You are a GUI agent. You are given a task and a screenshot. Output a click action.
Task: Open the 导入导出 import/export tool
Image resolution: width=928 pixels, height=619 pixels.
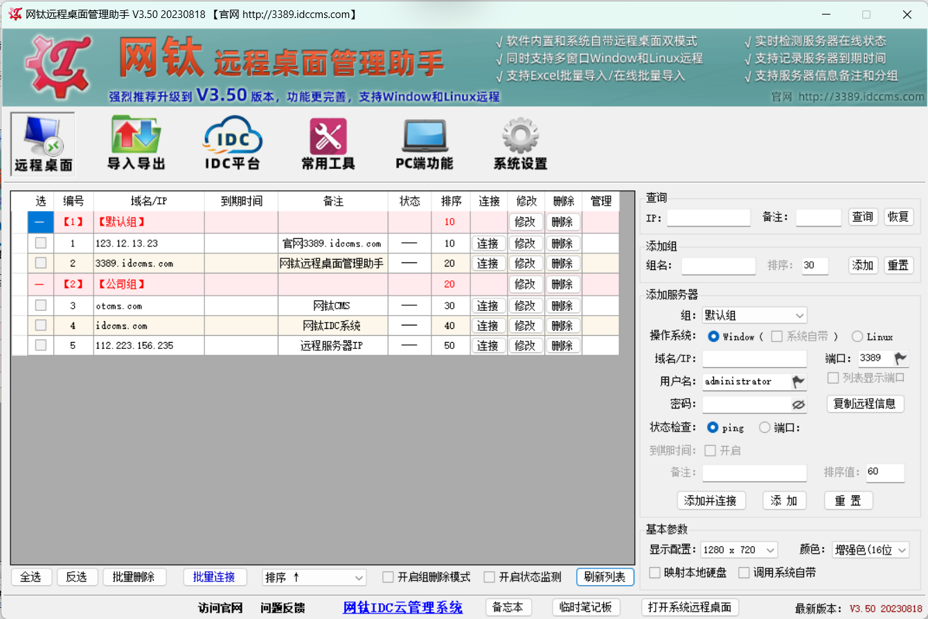click(x=136, y=143)
